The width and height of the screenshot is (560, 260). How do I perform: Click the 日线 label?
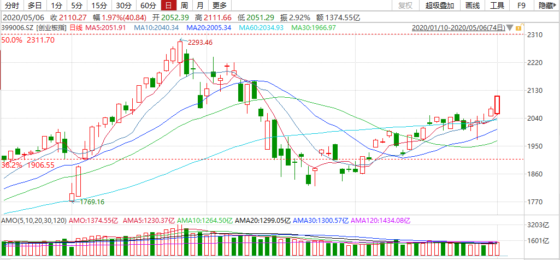click(x=75, y=27)
